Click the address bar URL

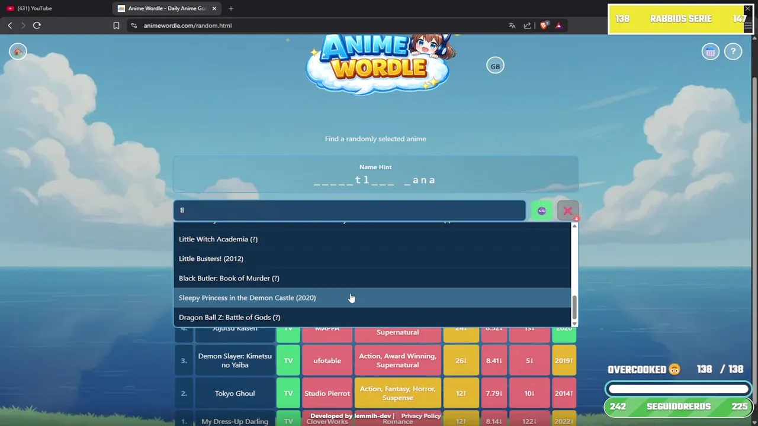click(x=188, y=25)
